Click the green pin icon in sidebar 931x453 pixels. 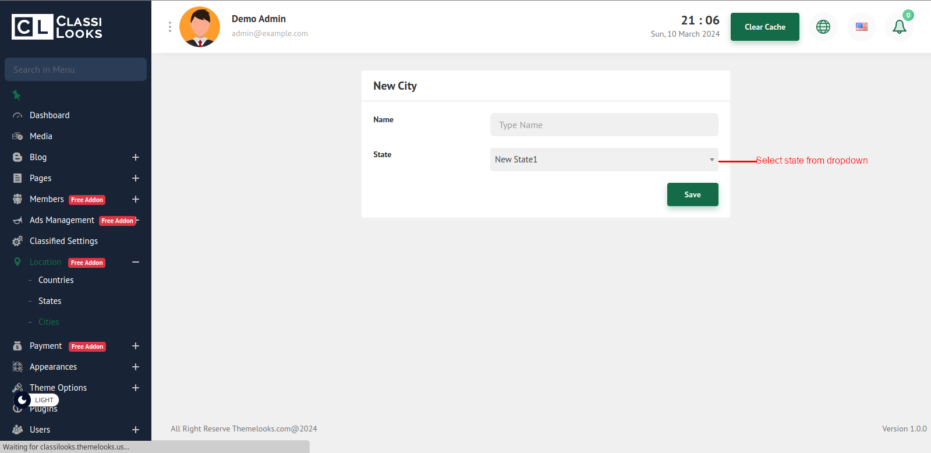(x=16, y=95)
